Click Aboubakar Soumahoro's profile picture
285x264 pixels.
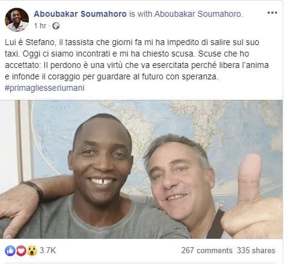coord(17,20)
